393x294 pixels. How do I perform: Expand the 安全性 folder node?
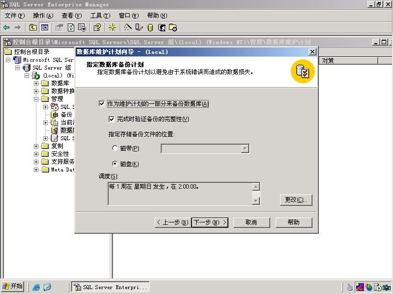36,154
